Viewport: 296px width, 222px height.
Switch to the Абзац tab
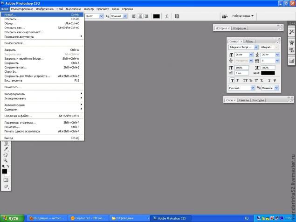coord(249,41)
